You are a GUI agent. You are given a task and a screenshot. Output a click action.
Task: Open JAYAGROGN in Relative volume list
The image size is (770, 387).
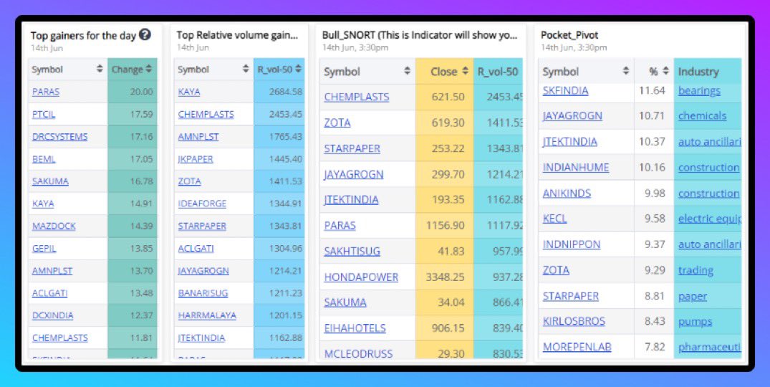pos(204,271)
